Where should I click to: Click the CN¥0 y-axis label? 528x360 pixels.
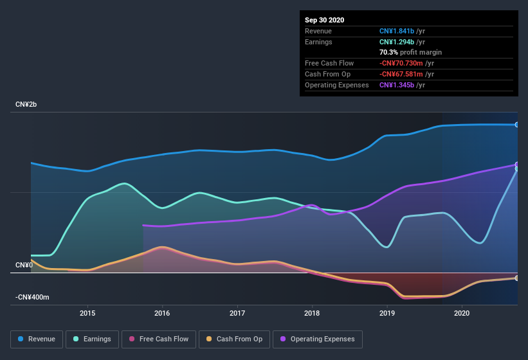pos(24,265)
